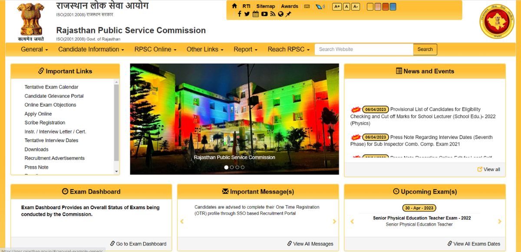Decrease font size with A- button
This screenshot has height=252, width=521.
click(356, 6)
